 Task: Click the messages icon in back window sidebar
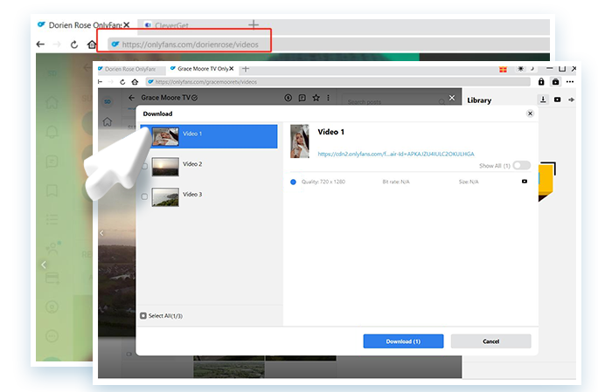click(x=52, y=162)
